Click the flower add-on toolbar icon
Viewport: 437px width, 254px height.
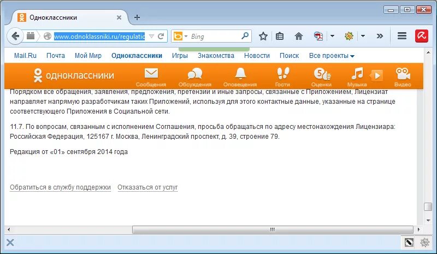coord(349,36)
